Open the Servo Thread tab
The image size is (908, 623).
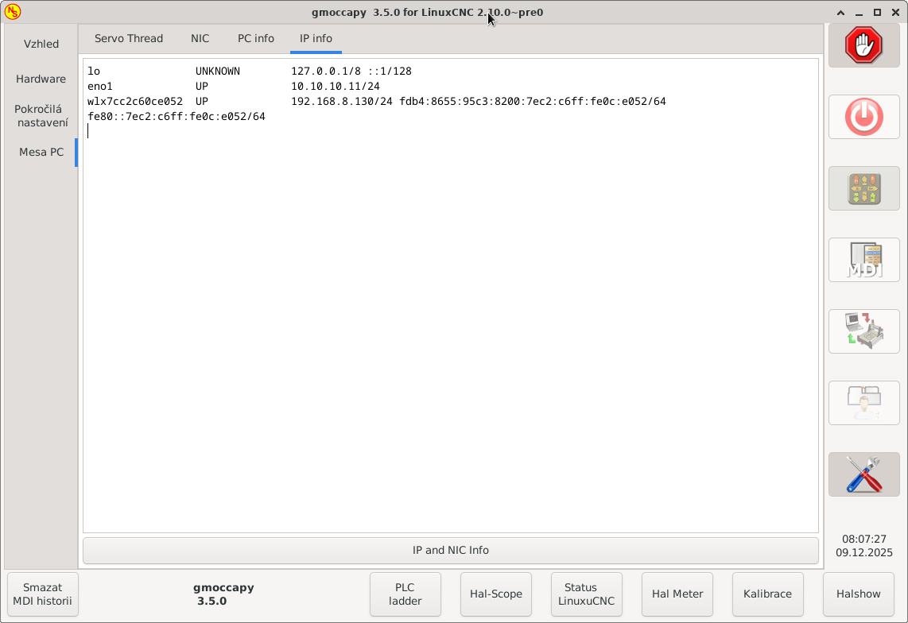pyautogui.click(x=129, y=38)
